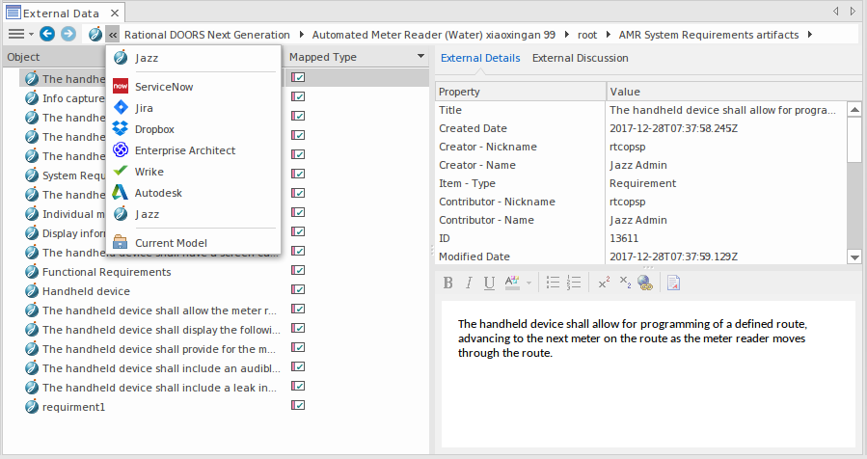Click the Wrike green checkmark icon

[121, 171]
